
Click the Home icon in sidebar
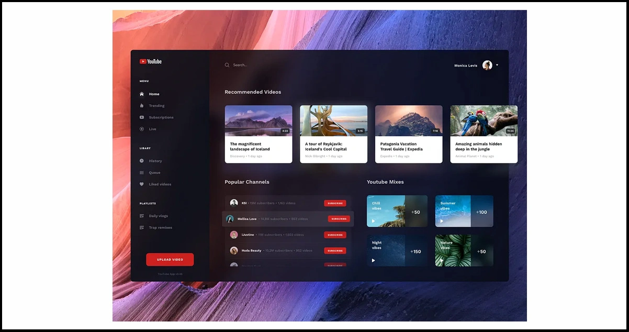[x=142, y=94]
